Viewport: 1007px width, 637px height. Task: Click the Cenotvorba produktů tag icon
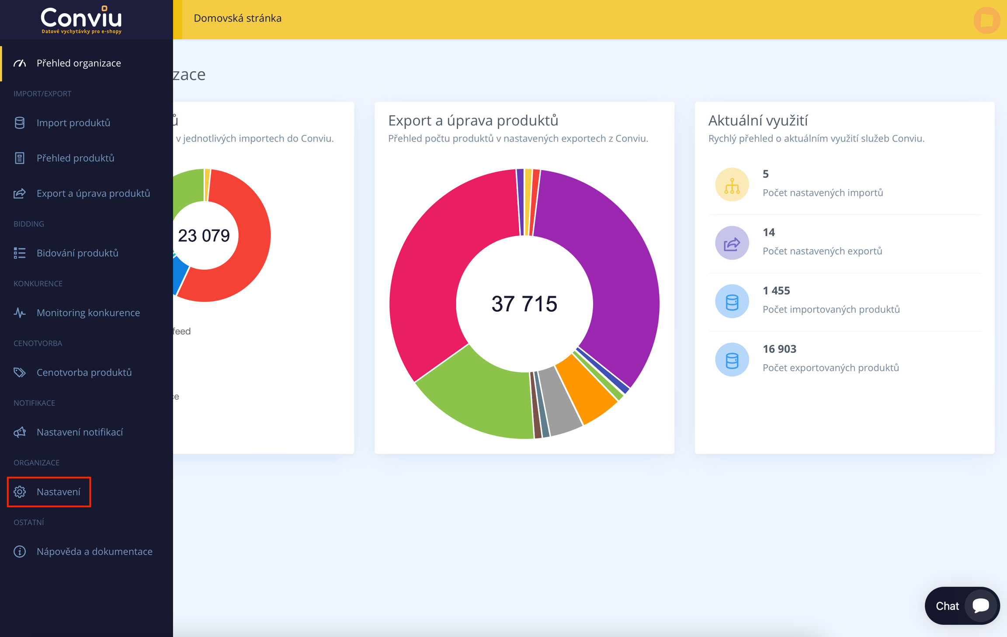click(20, 372)
